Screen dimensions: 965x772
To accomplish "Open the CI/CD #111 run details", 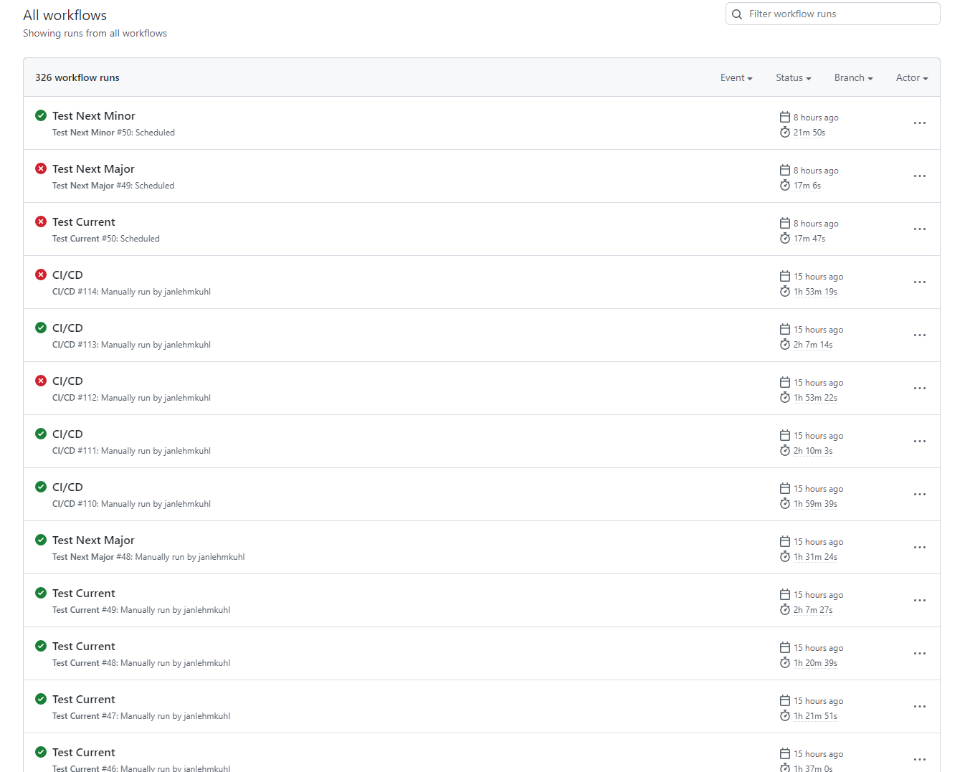I will click(67, 434).
